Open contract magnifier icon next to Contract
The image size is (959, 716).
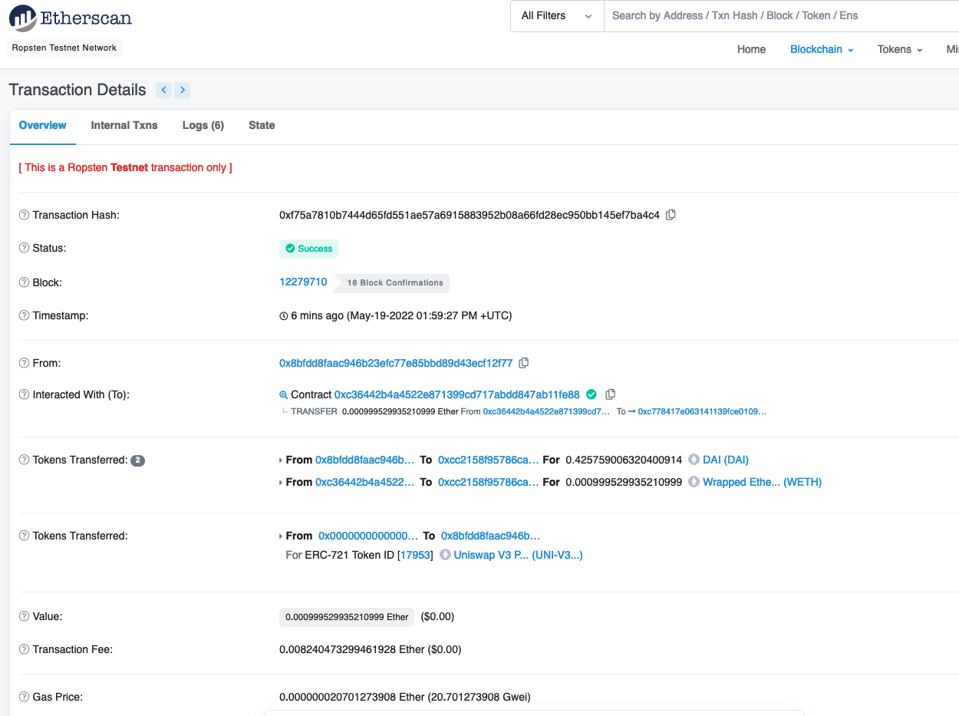pos(284,395)
